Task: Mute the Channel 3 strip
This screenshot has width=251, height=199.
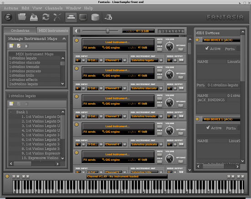Action: 159,99
